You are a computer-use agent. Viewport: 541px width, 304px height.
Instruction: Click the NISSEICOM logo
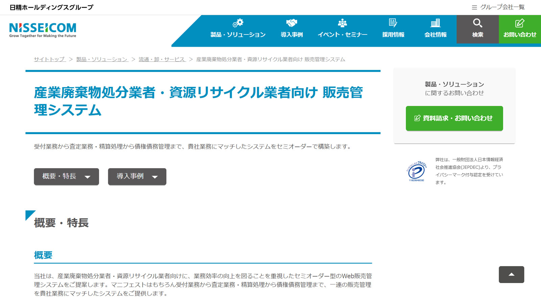coord(43,30)
